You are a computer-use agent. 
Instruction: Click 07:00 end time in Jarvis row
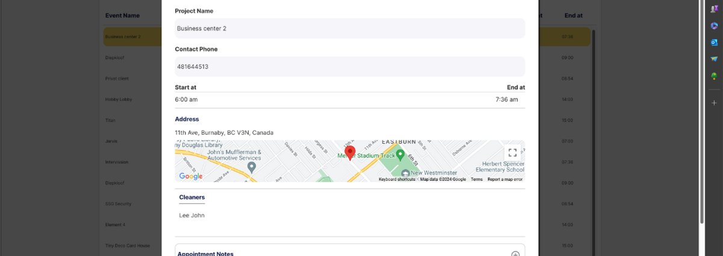pos(567,141)
